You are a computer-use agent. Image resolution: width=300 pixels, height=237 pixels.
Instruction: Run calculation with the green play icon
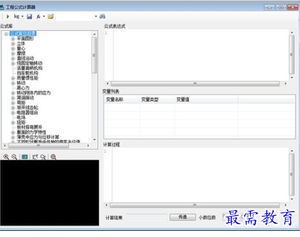coord(8,17)
